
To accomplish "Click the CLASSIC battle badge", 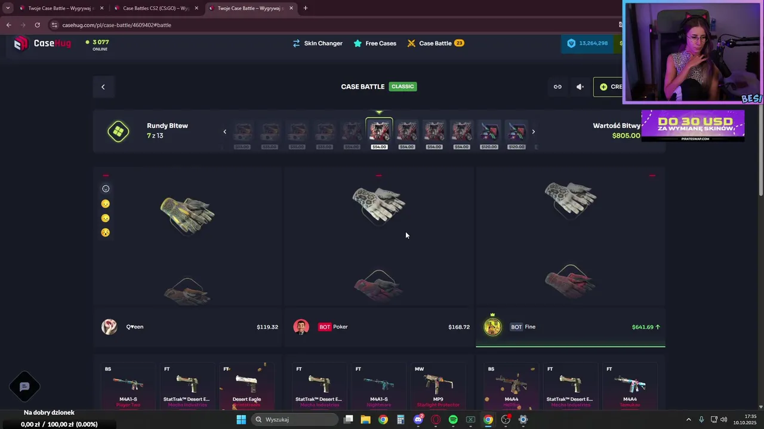I will point(402,86).
